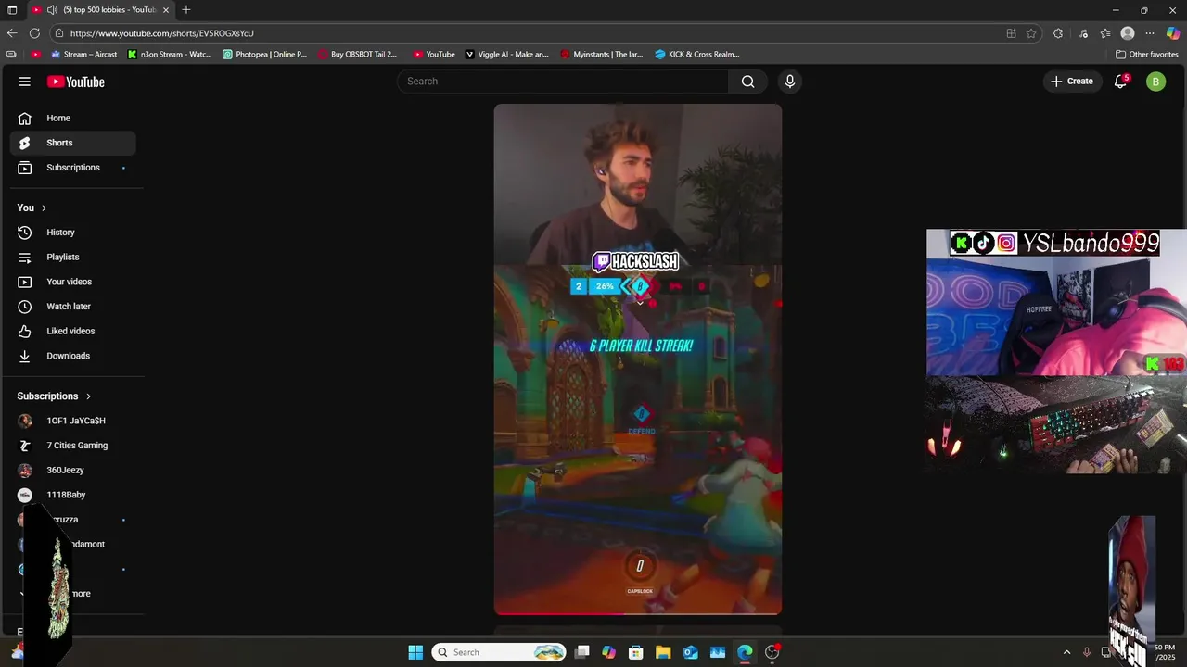1187x667 pixels.
Task: Open Windows Start menu
Action: [415, 652]
